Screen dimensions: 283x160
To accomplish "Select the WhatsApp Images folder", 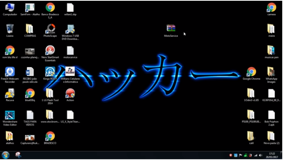I will click(271, 72).
